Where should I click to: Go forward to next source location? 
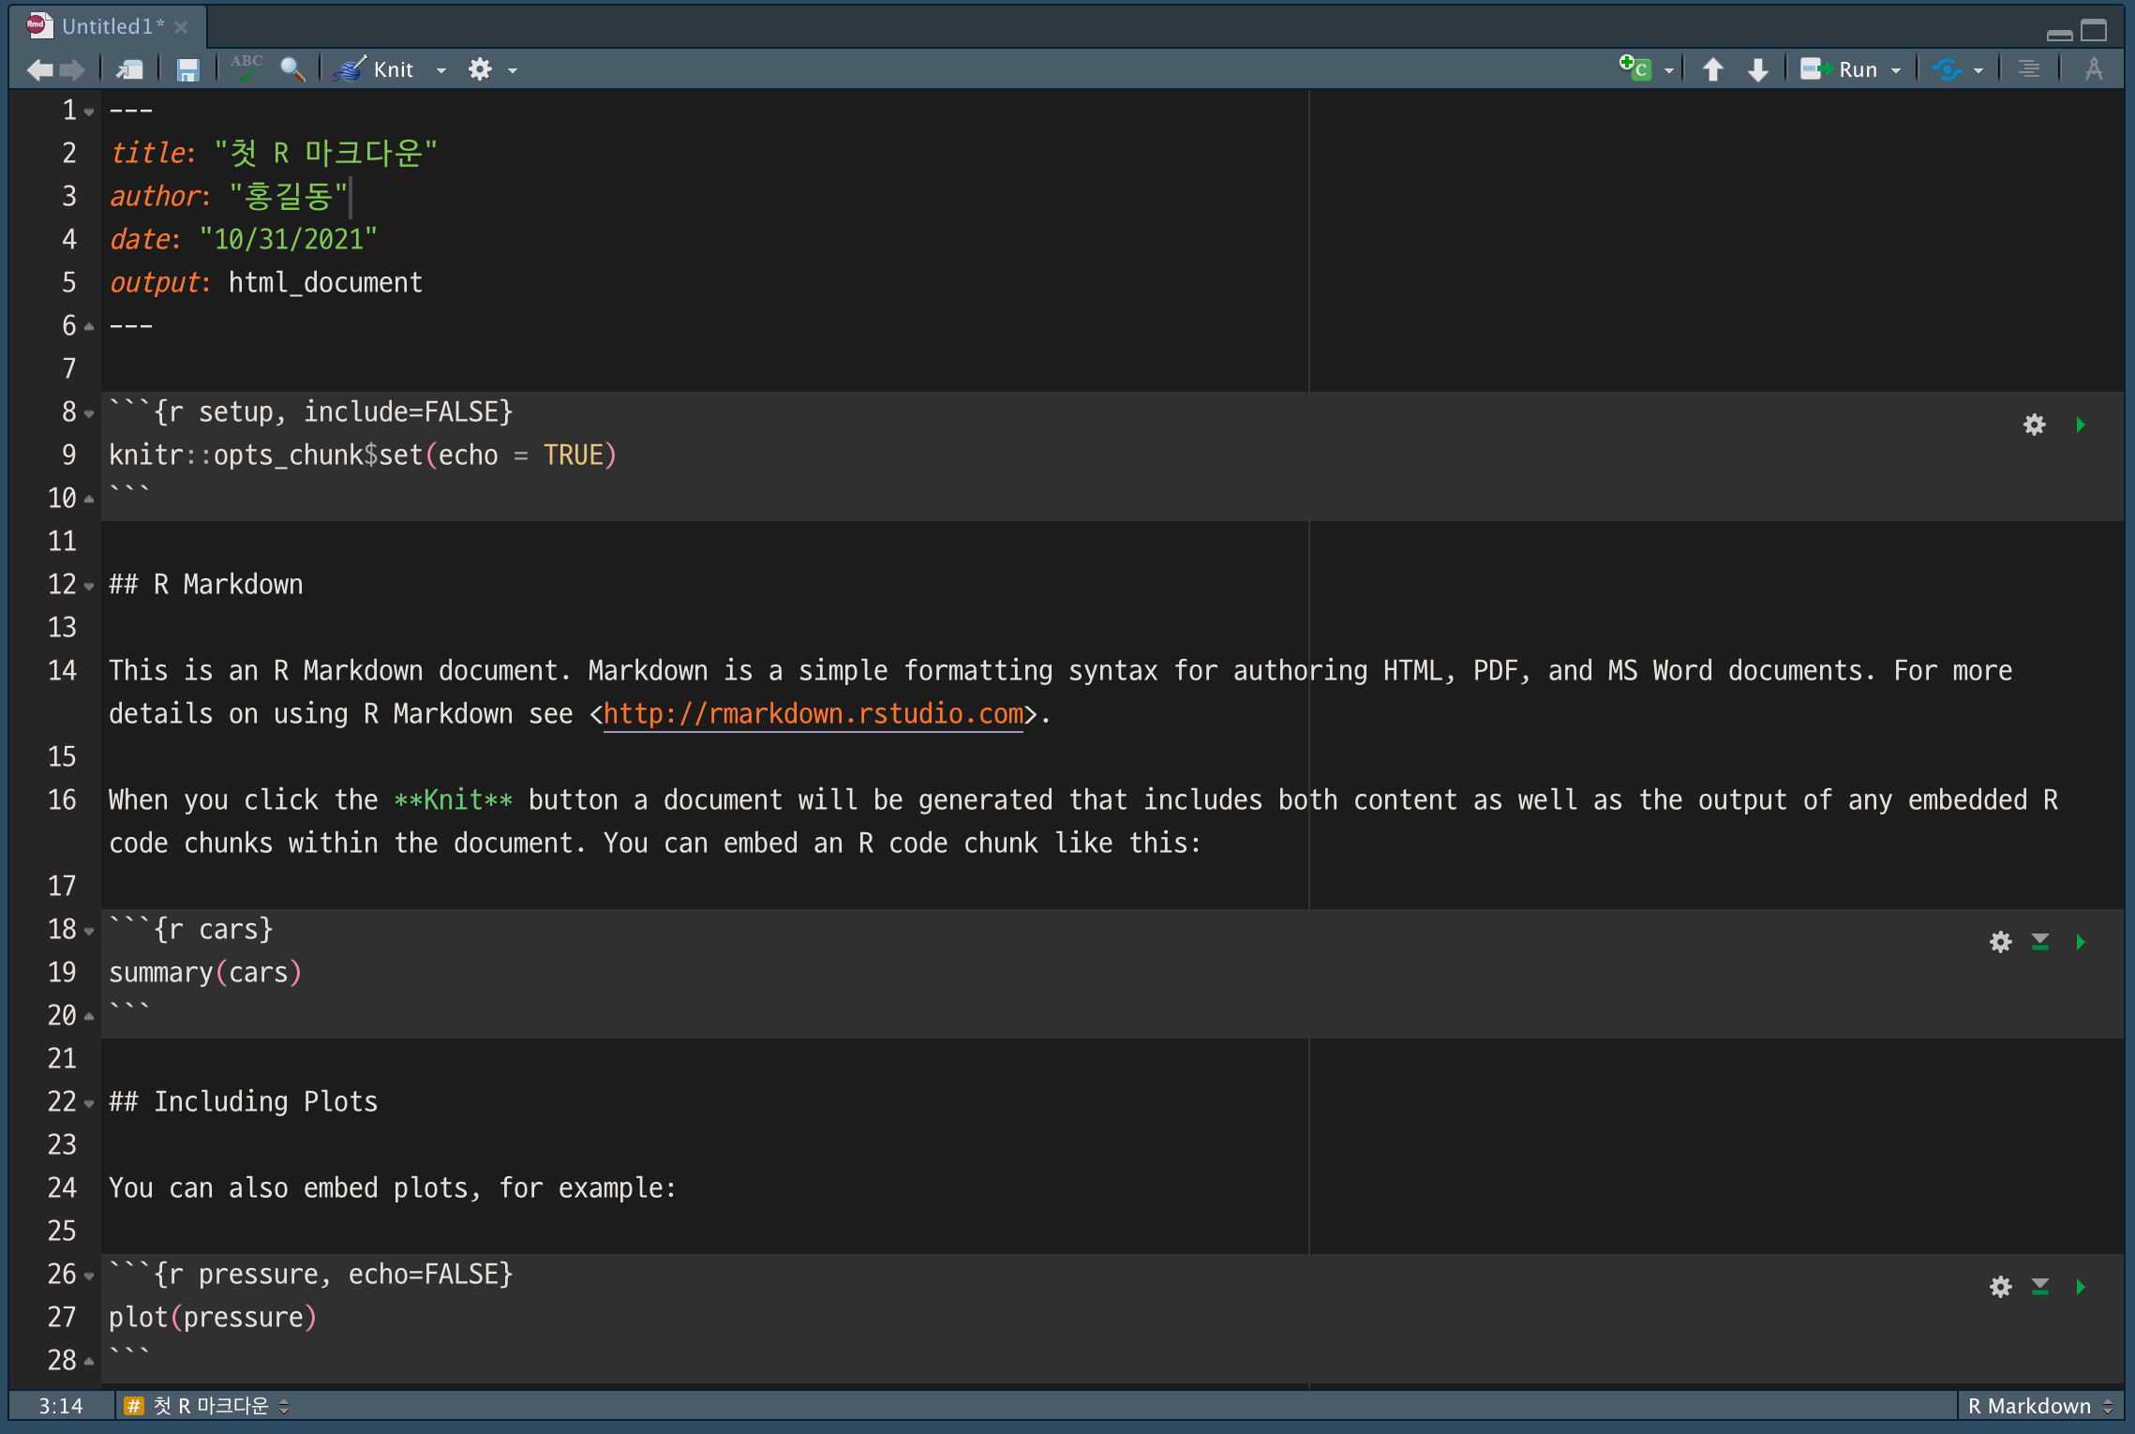click(x=72, y=69)
